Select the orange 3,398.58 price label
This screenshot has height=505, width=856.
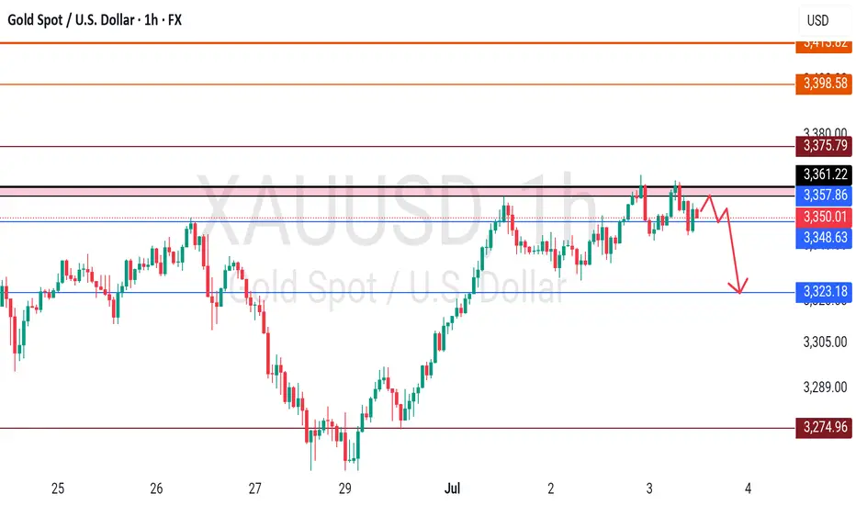[824, 84]
